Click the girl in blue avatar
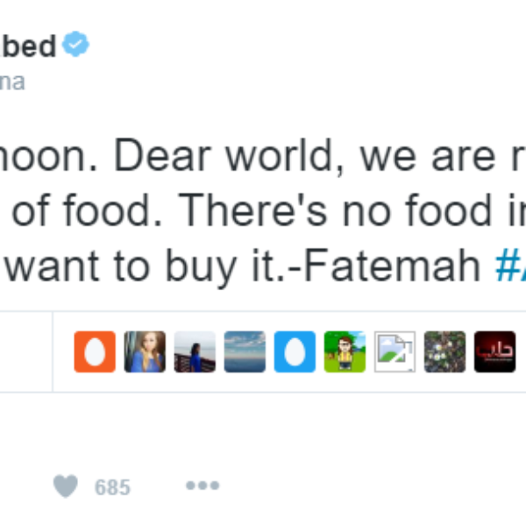526x526 pixels. coord(144,352)
